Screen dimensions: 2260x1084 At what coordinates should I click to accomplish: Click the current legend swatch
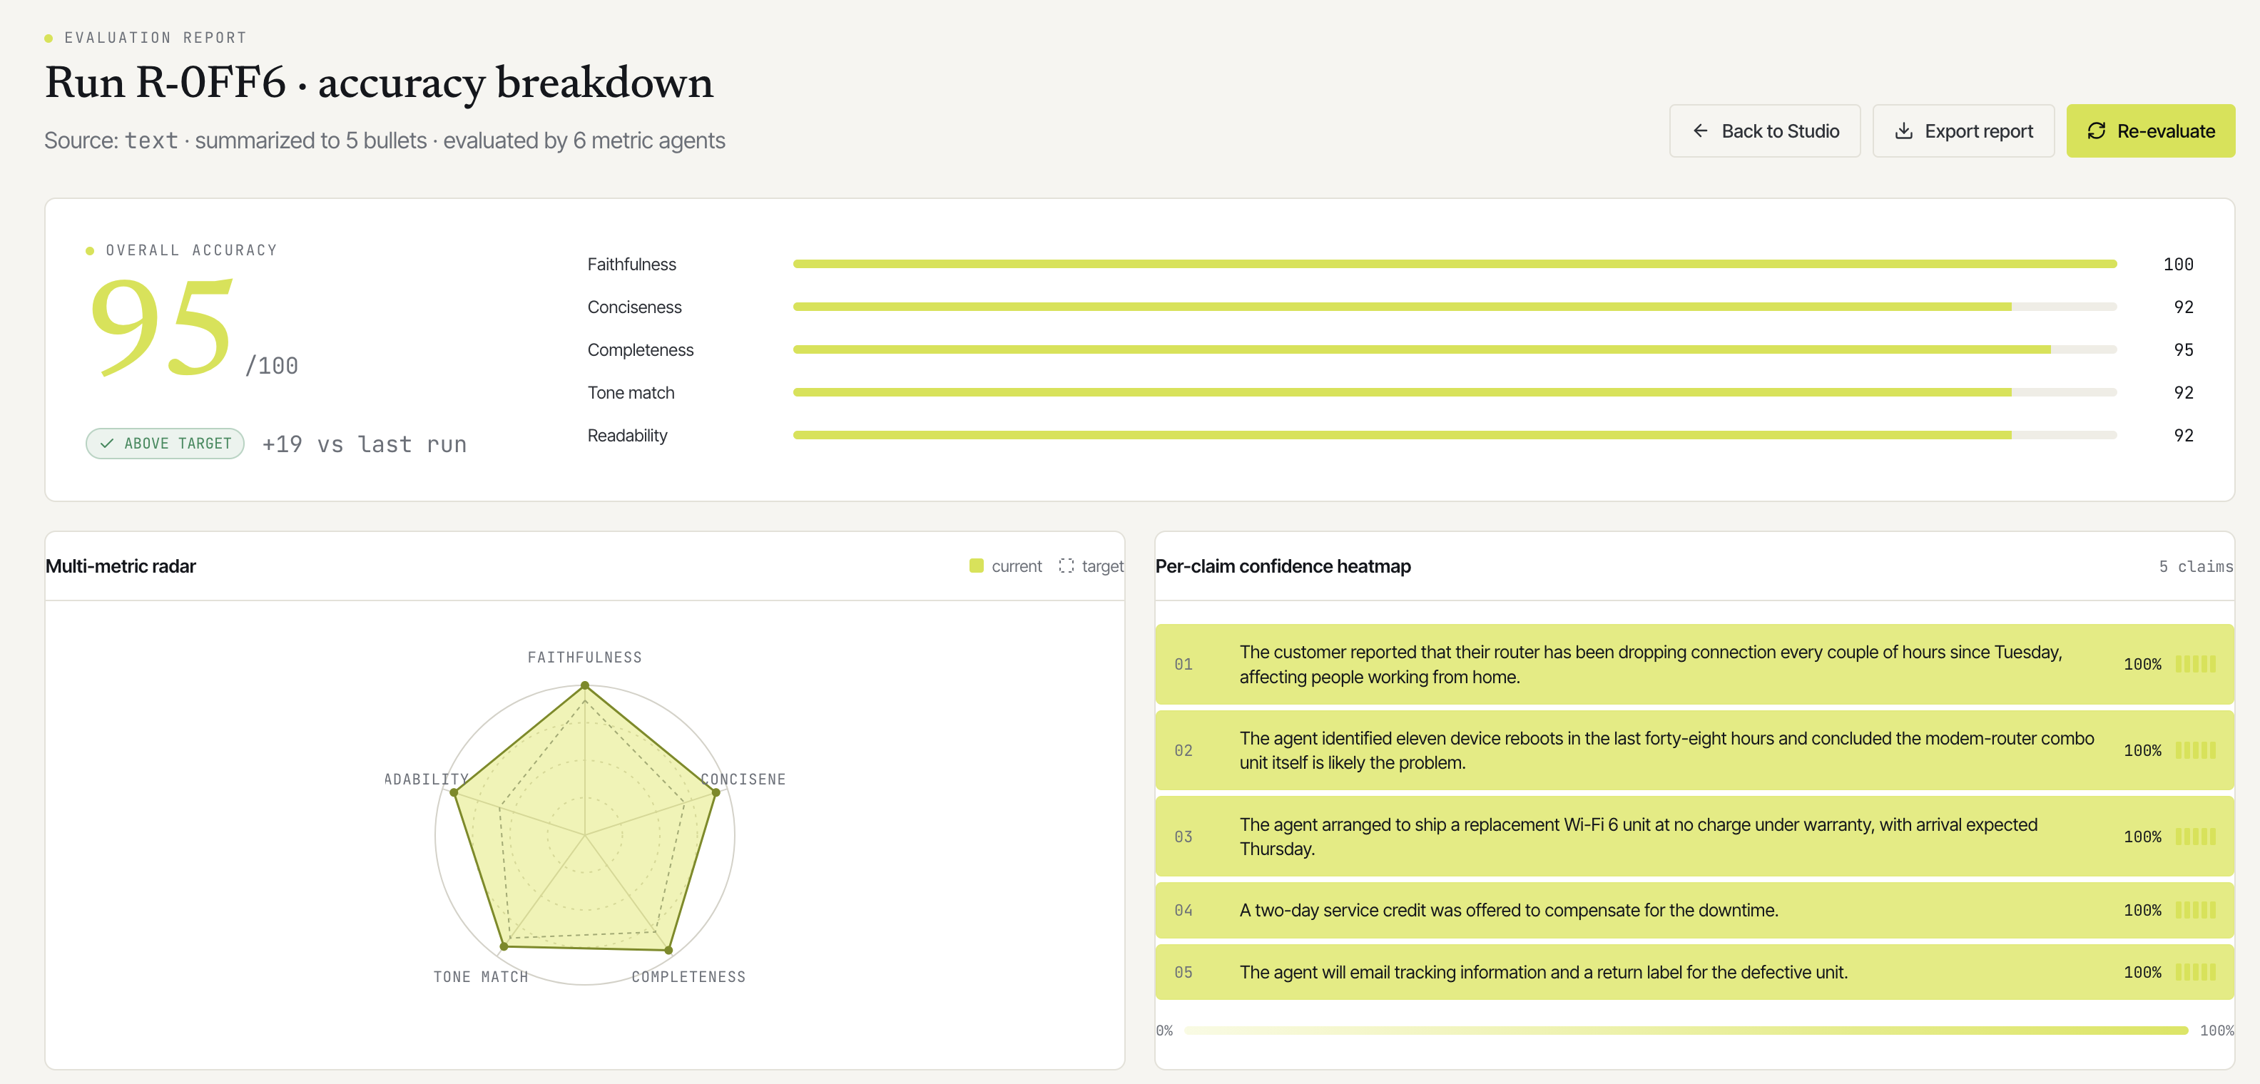[x=977, y=566]
